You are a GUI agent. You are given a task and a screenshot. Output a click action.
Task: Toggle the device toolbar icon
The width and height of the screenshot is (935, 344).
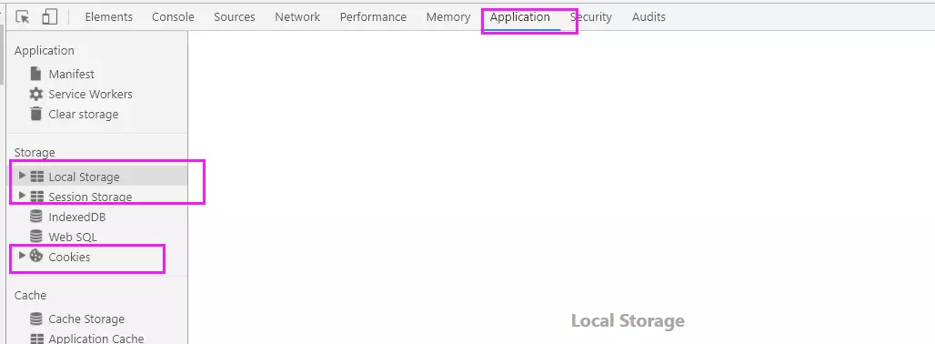click(x=49, y=17)
